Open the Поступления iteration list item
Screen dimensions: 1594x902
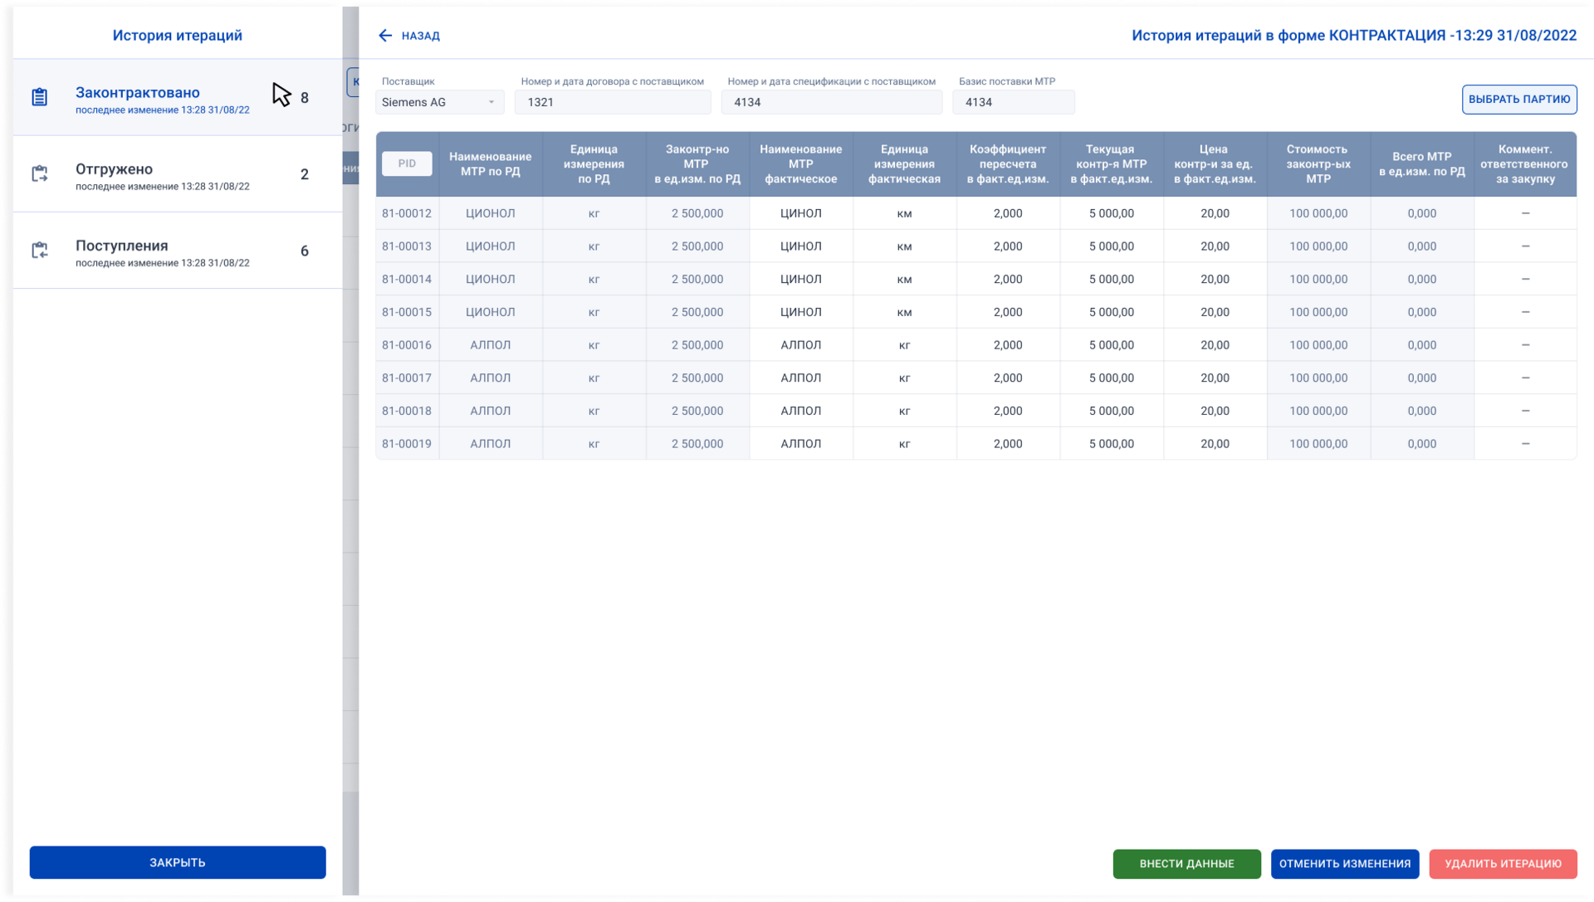[178, 251]
